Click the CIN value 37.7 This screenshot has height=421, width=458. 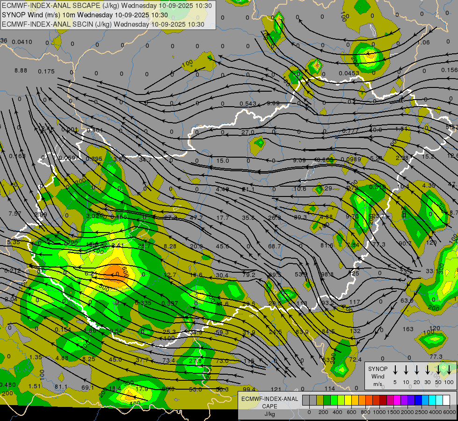tap(142, 360)
